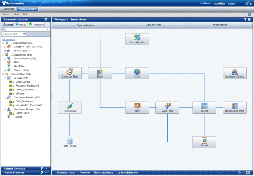Select the Connection workflow node

pyautogui.click(x=70, y=108)
